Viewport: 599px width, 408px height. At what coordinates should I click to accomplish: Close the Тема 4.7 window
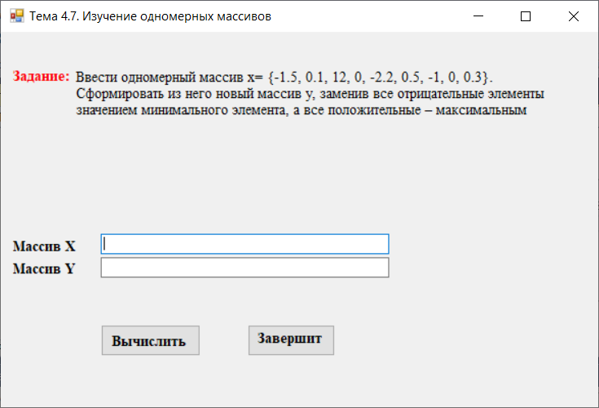(x=574, y=16)
